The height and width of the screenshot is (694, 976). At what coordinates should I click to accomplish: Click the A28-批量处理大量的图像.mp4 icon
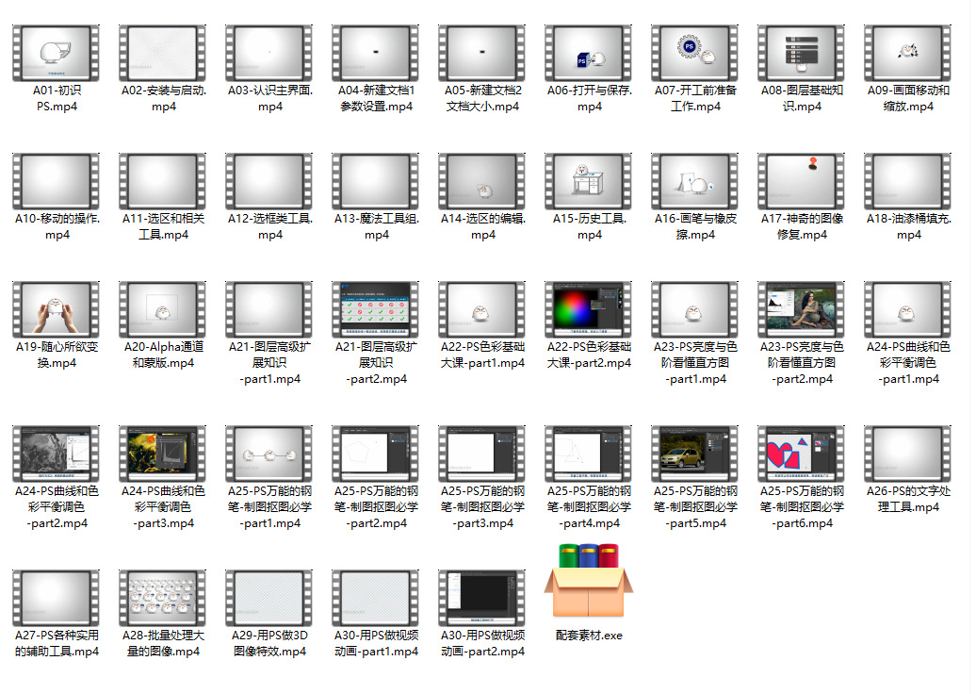[163, 598]
